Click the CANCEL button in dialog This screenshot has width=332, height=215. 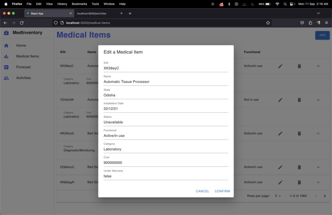tap(202, 191)
